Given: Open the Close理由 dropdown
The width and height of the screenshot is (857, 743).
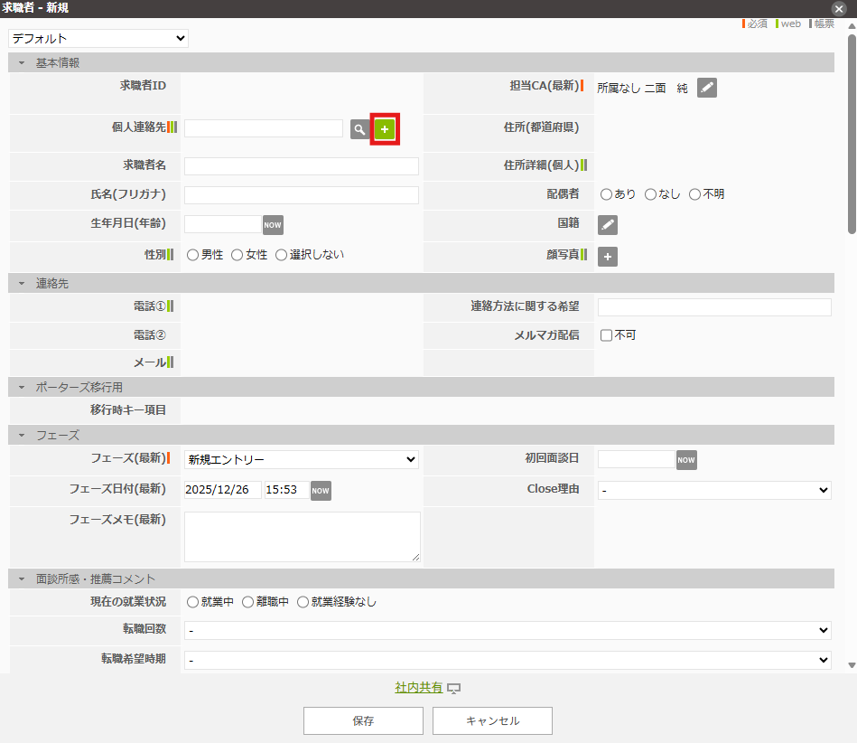Looking at the screenshot, I should click(713, 490).
